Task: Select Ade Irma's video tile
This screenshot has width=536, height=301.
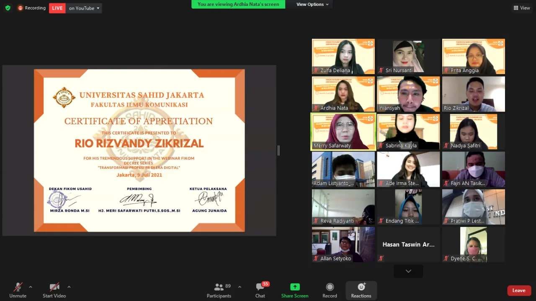Action: click(408, 170)
